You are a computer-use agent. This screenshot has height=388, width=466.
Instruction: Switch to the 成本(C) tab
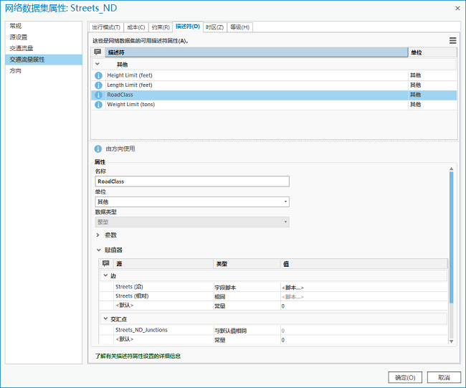click(x=135, y=27)
